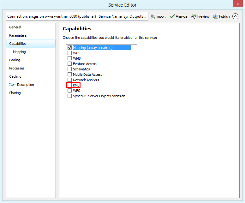Open the Item Description page

[21, 85]
